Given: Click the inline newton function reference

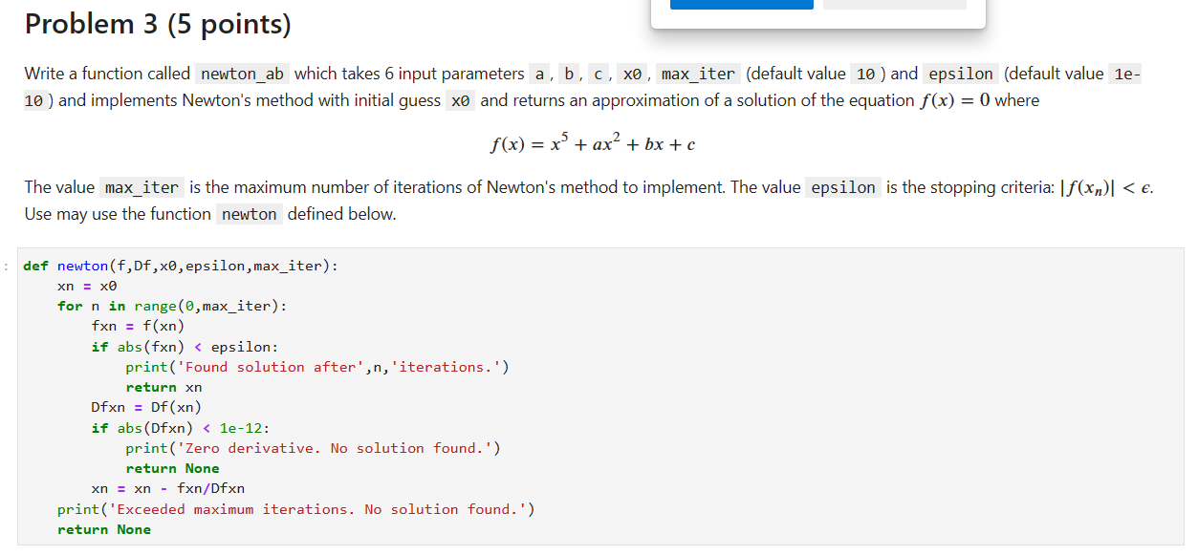Looking at the screenshot, I should 250,214.
